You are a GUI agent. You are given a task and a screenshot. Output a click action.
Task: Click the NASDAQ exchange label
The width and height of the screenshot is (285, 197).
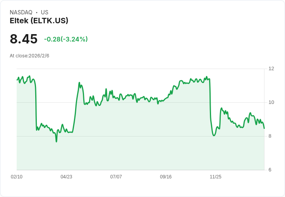click(21, 12)
